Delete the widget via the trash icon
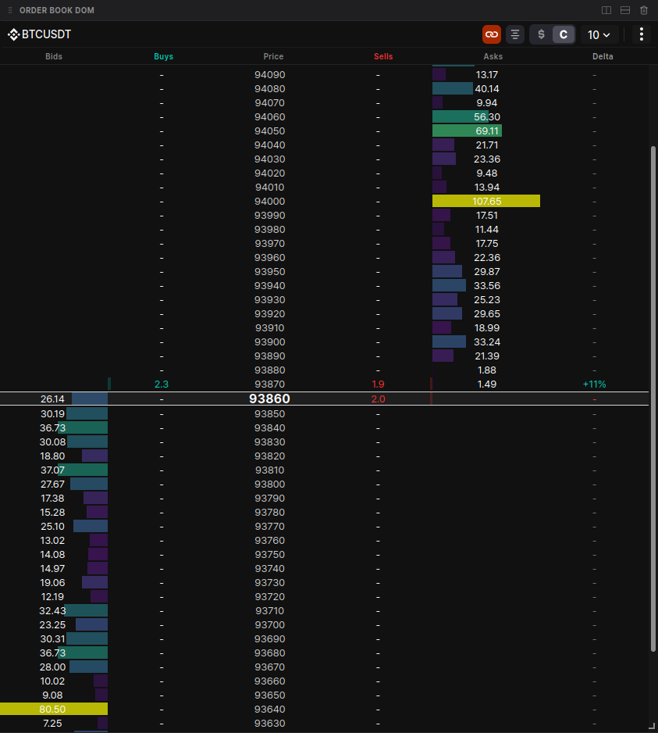 click(643, 9)
